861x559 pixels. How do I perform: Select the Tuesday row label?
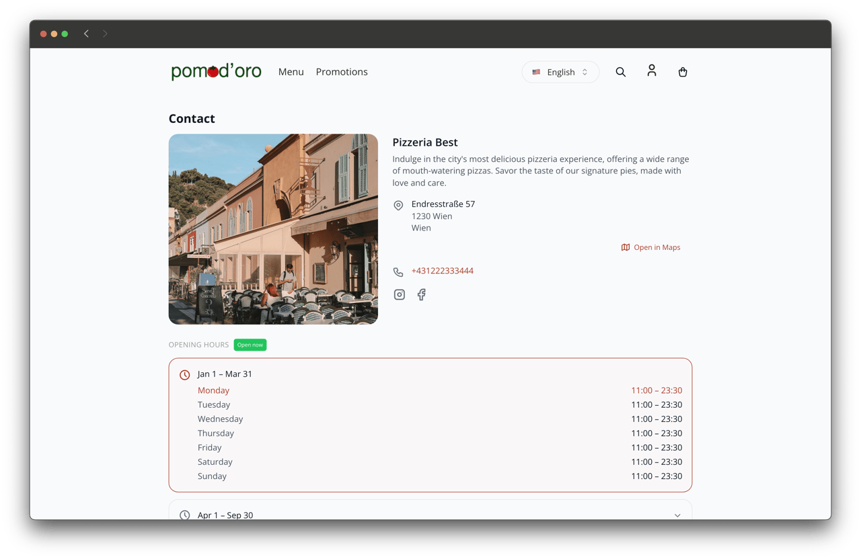coord(214,404)
